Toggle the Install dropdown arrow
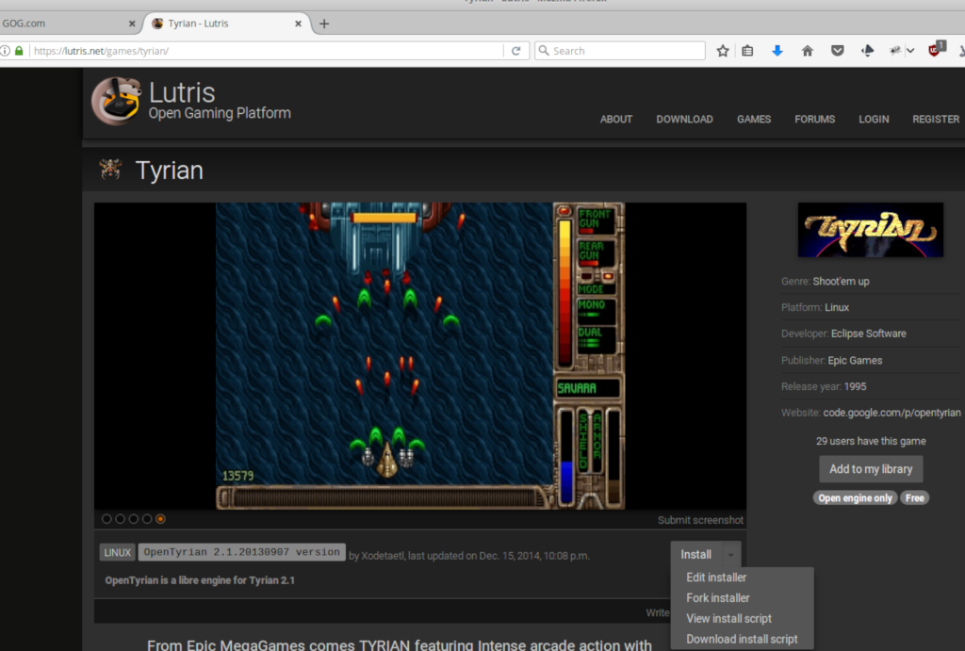 point(730,555)
